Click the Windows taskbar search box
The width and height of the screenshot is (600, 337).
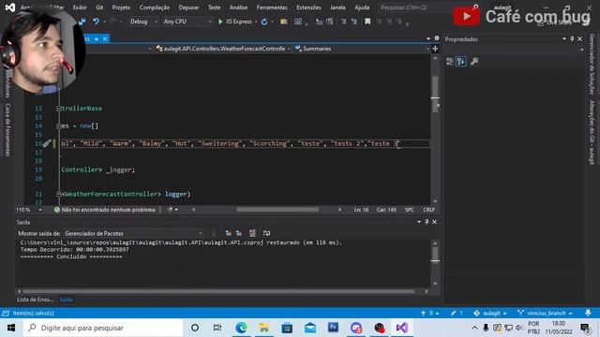tap(103, 328)
